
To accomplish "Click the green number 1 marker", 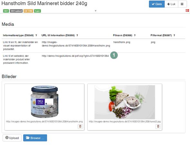I will (x=114, y=55).
